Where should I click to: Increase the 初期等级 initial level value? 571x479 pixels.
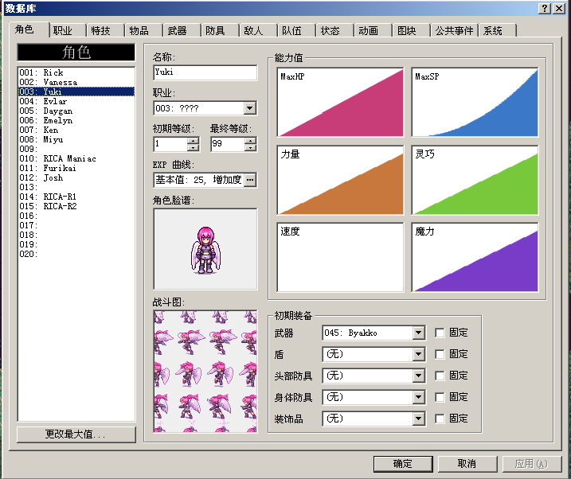[194, 140]
